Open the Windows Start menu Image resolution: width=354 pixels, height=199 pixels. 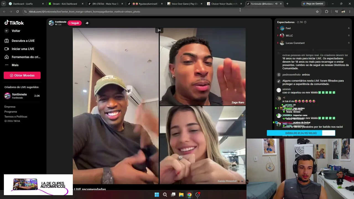[157, 195]
